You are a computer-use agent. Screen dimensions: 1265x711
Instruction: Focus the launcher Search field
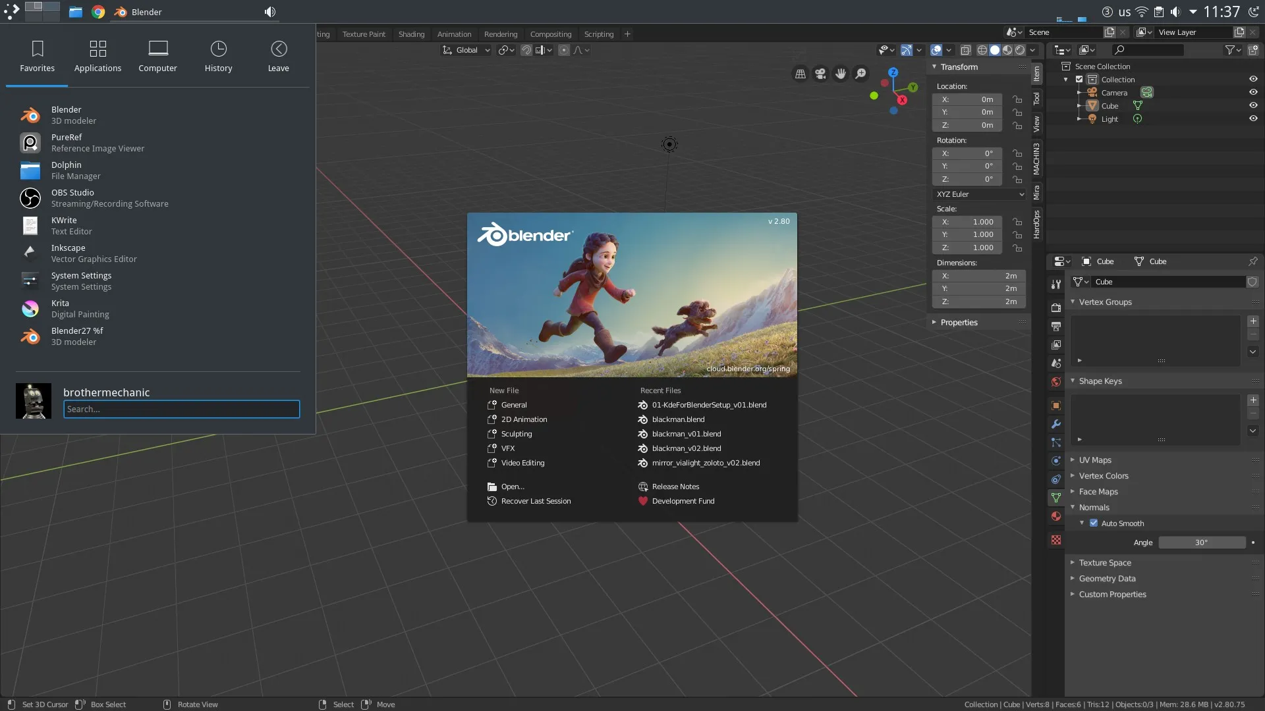point(181,409)
